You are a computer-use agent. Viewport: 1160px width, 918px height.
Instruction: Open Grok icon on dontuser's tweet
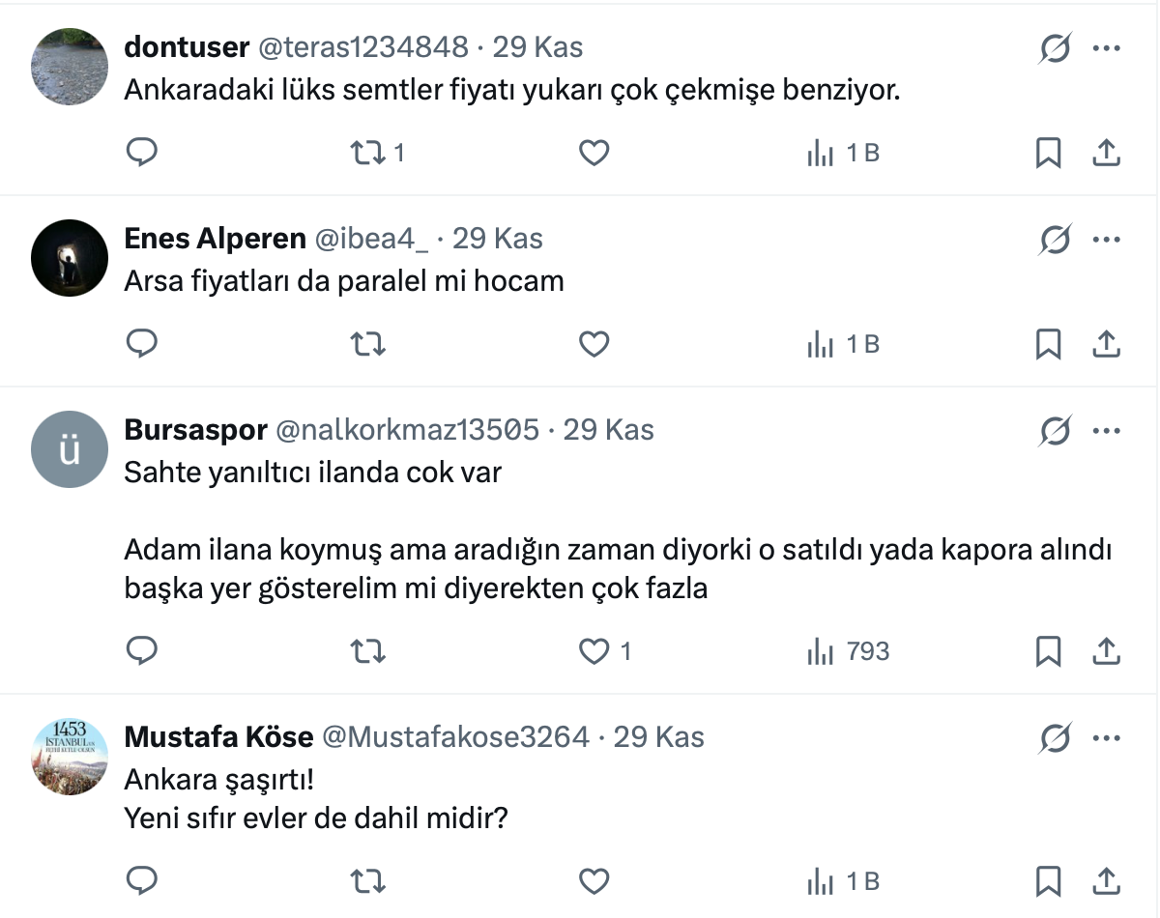click(1055, 47)
